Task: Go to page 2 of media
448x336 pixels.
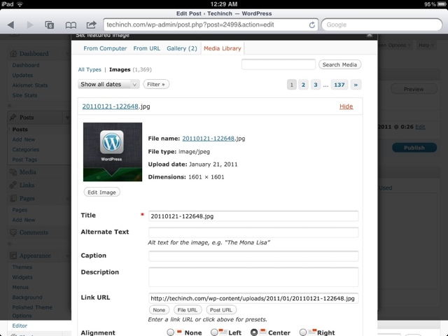Action: click(x=303, y=85)
